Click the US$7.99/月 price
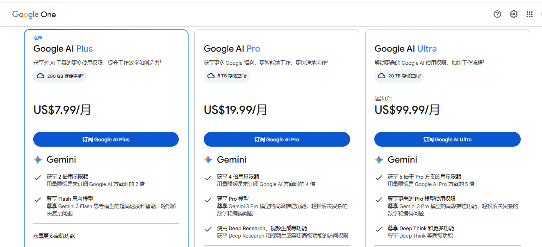542x247 pixels. coord(62,110)
